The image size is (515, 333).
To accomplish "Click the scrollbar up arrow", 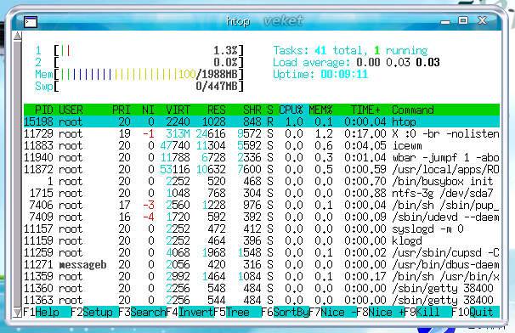I will (18, 36).
